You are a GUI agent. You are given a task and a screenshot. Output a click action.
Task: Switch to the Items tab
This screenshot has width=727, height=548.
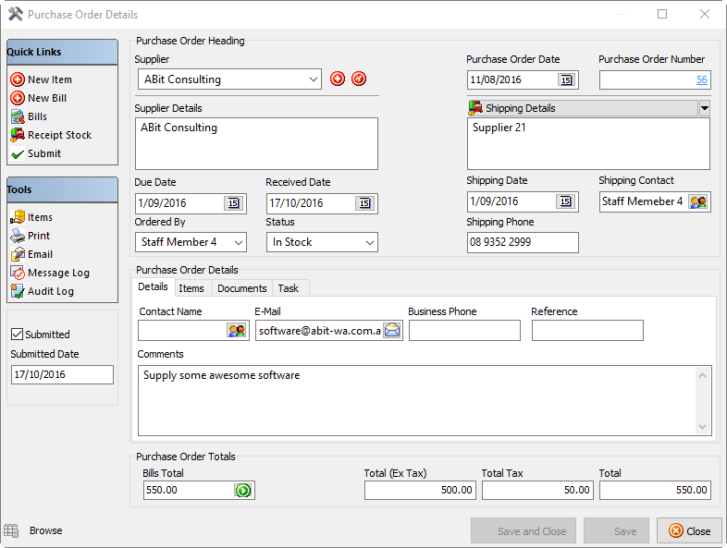(x=191, y=288)
